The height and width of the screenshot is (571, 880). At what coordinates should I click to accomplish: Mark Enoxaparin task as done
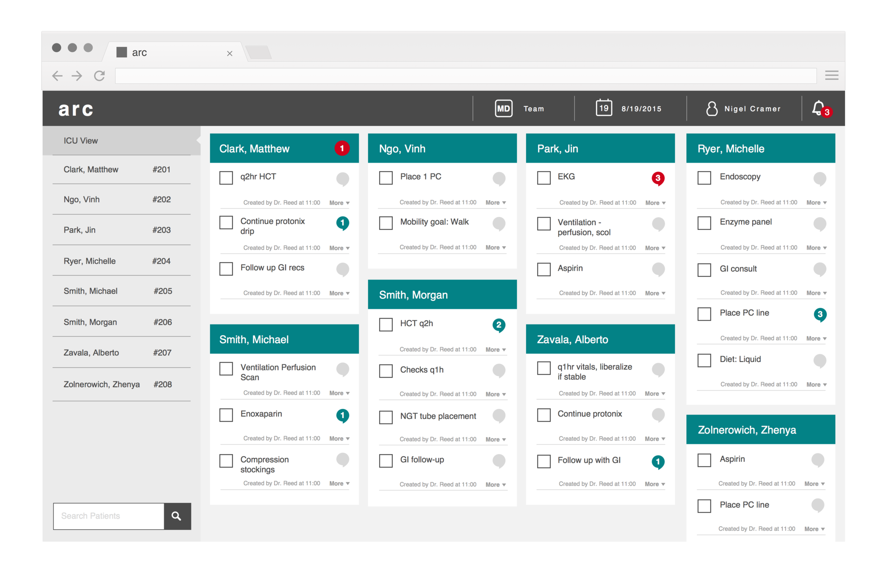(226, 415)
